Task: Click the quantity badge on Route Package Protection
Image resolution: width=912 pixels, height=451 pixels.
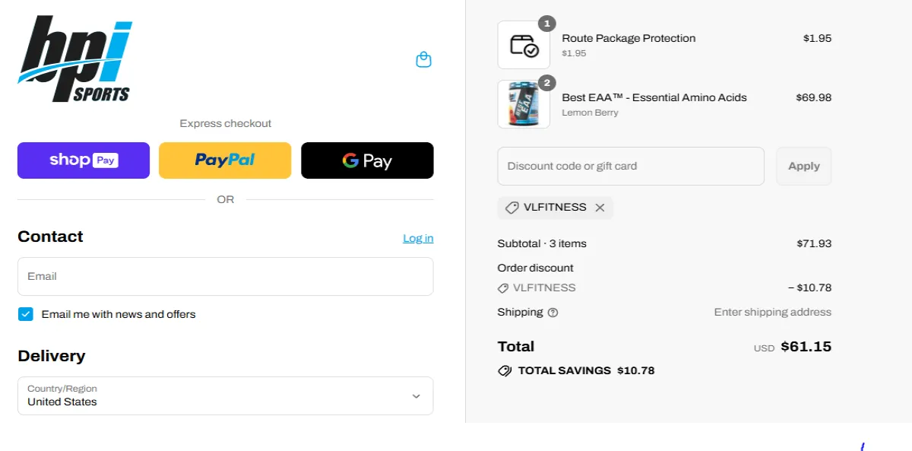Action: coord(548,24)
